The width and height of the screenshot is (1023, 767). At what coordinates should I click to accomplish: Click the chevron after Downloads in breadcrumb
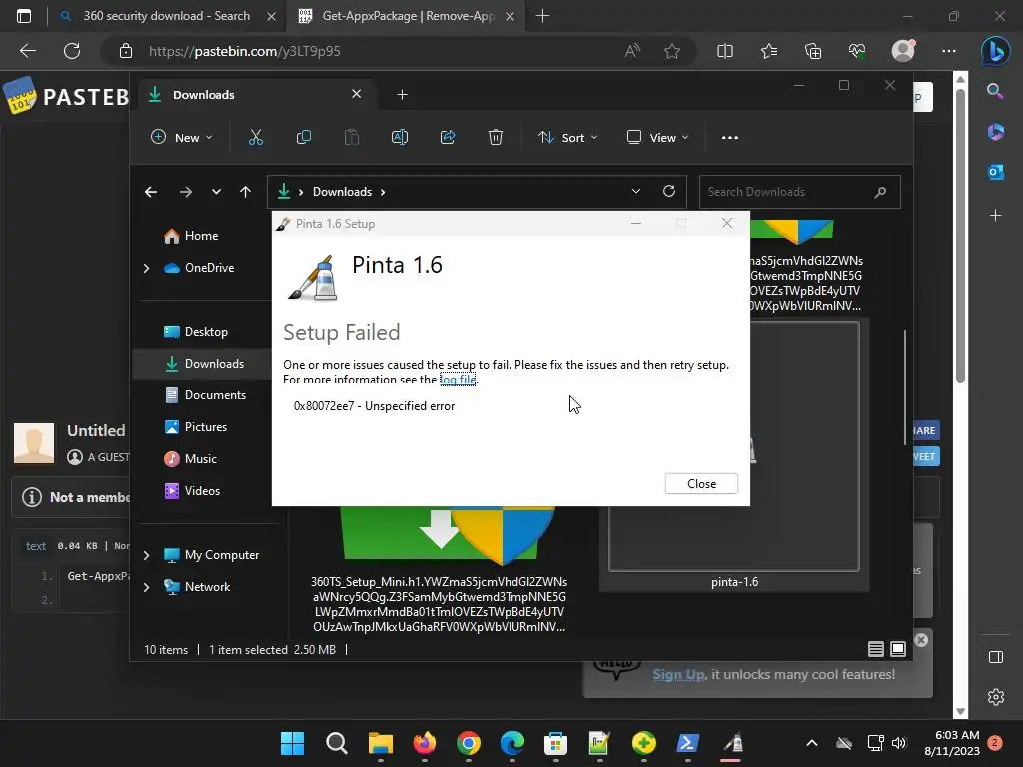point(383,192)
